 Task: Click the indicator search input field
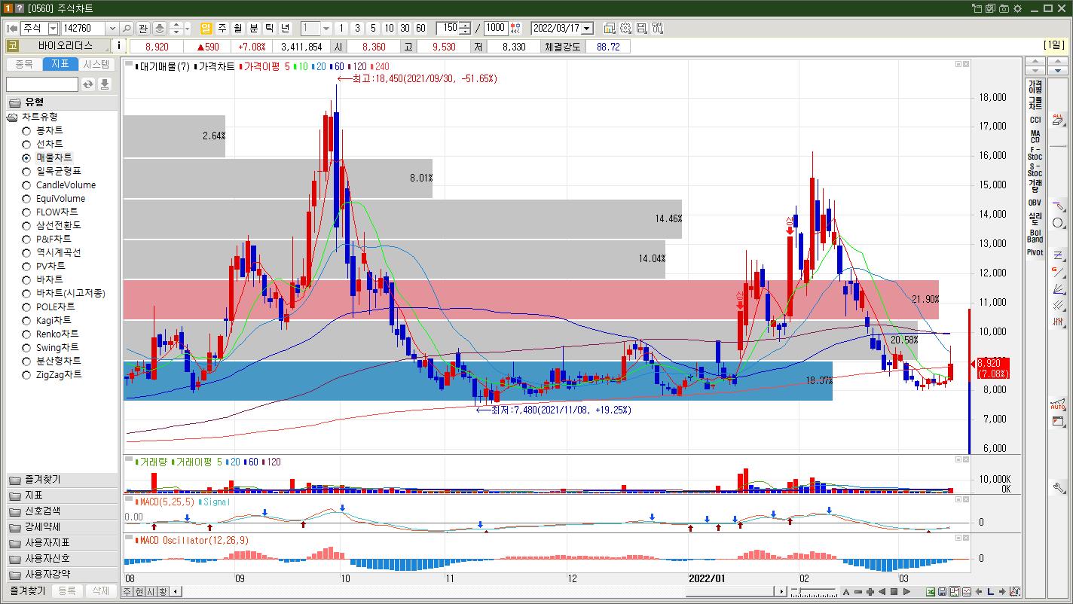click(x=42, y=84)
